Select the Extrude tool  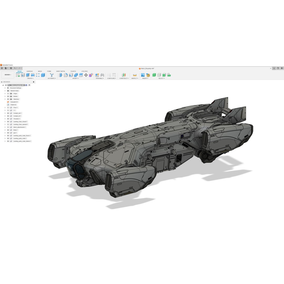click(28, 75)
